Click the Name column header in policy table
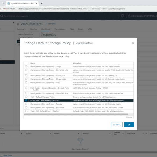The height and width of the screenshot is (157, 157). (32, 63)
